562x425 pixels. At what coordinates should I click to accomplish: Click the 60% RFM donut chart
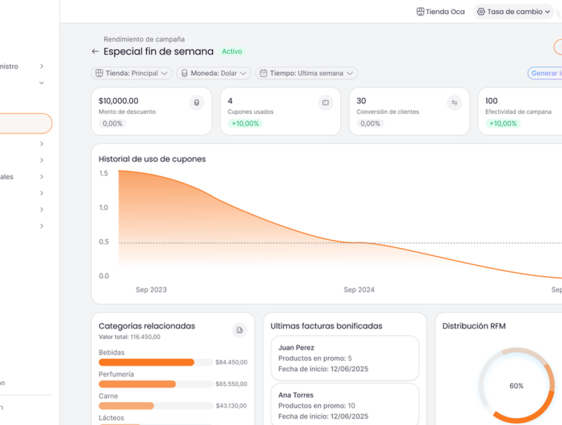[516, 386]
